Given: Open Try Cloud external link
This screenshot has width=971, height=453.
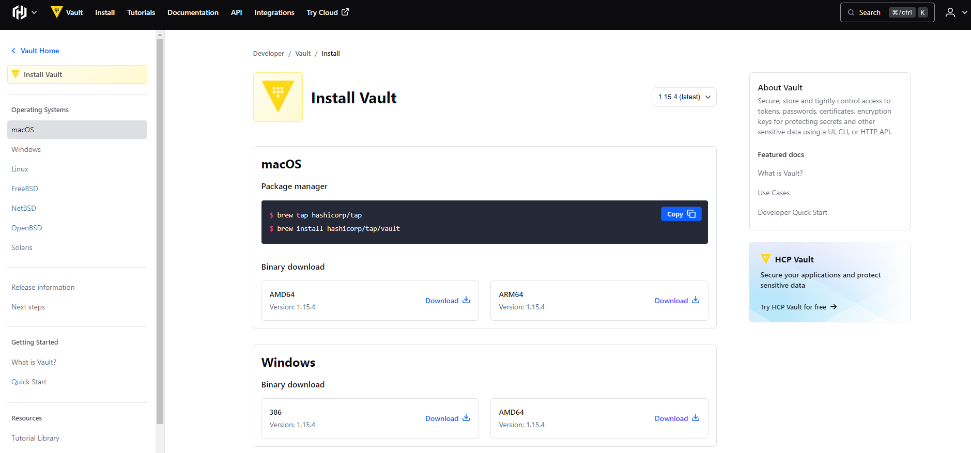Looking at the screenshot, I should [x=328, y=12].
